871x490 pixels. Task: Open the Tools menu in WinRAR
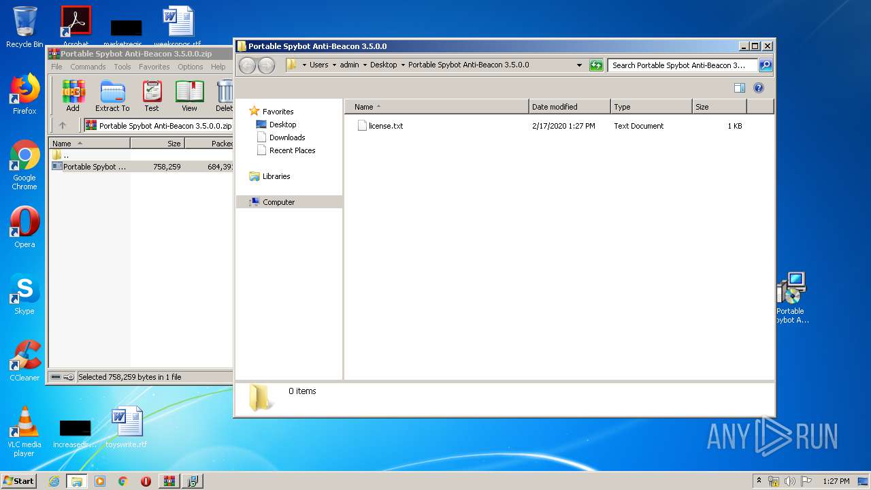(x=122, y=67)
